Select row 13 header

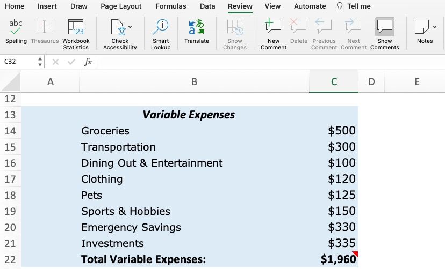point(10,115)
